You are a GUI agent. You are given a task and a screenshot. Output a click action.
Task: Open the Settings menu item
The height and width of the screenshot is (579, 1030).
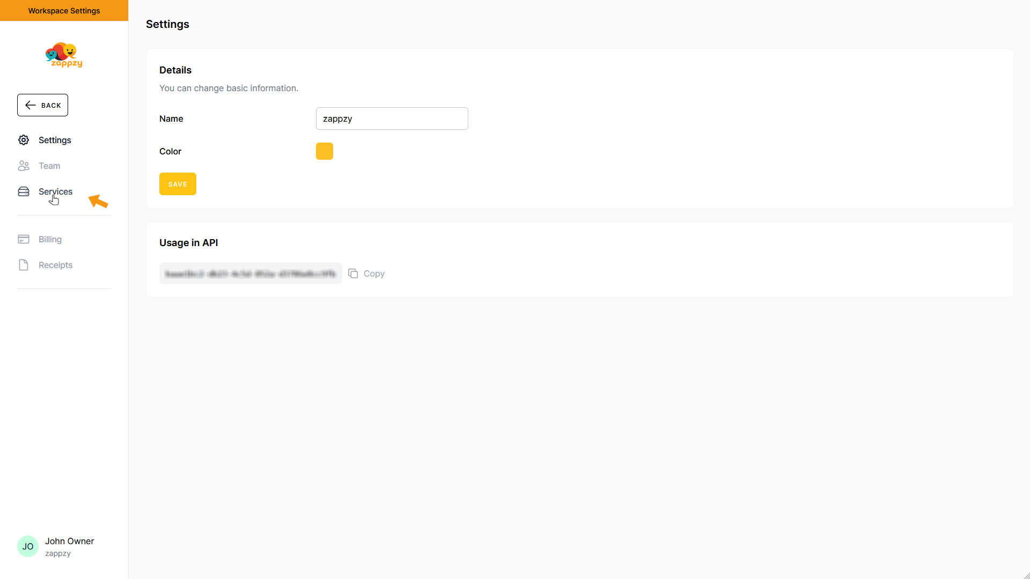coord(55,140)
